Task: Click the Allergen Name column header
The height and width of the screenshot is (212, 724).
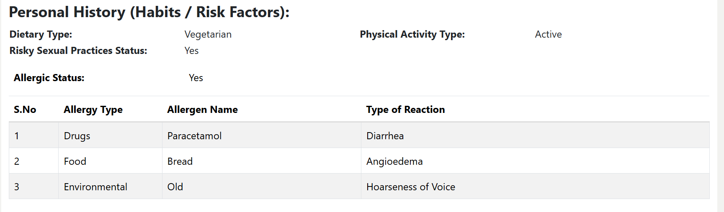Action: pyautogui.click(x=202, y=110)
